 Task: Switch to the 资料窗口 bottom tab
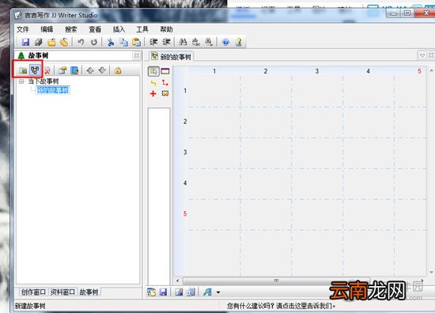click(x=62, y=292)
